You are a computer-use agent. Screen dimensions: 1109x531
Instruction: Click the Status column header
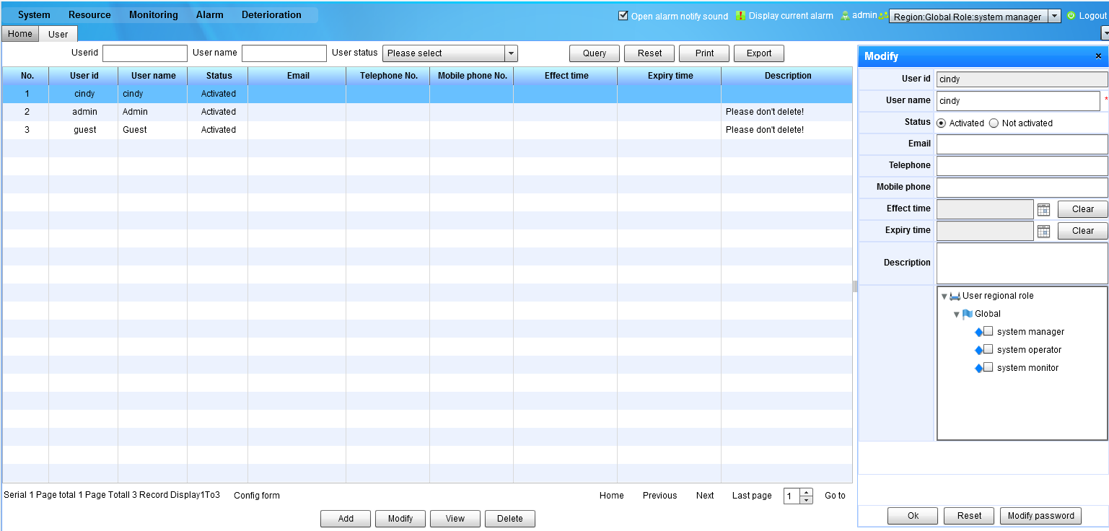coord(219,76)
